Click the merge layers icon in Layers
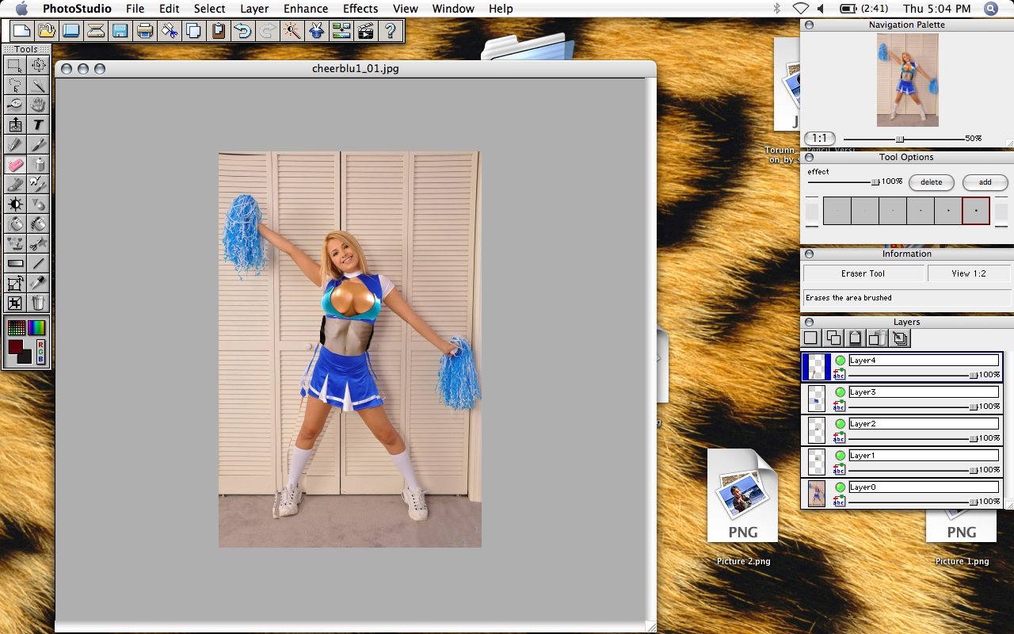The height and width of the screenshot is (634, 1014). point(900,338)
